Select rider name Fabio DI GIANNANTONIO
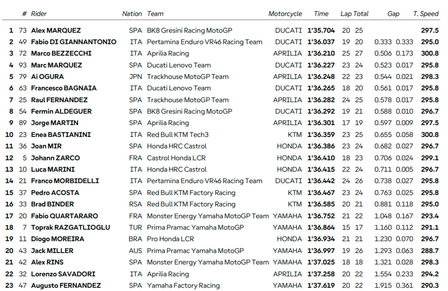 click(x=74, y=42)
